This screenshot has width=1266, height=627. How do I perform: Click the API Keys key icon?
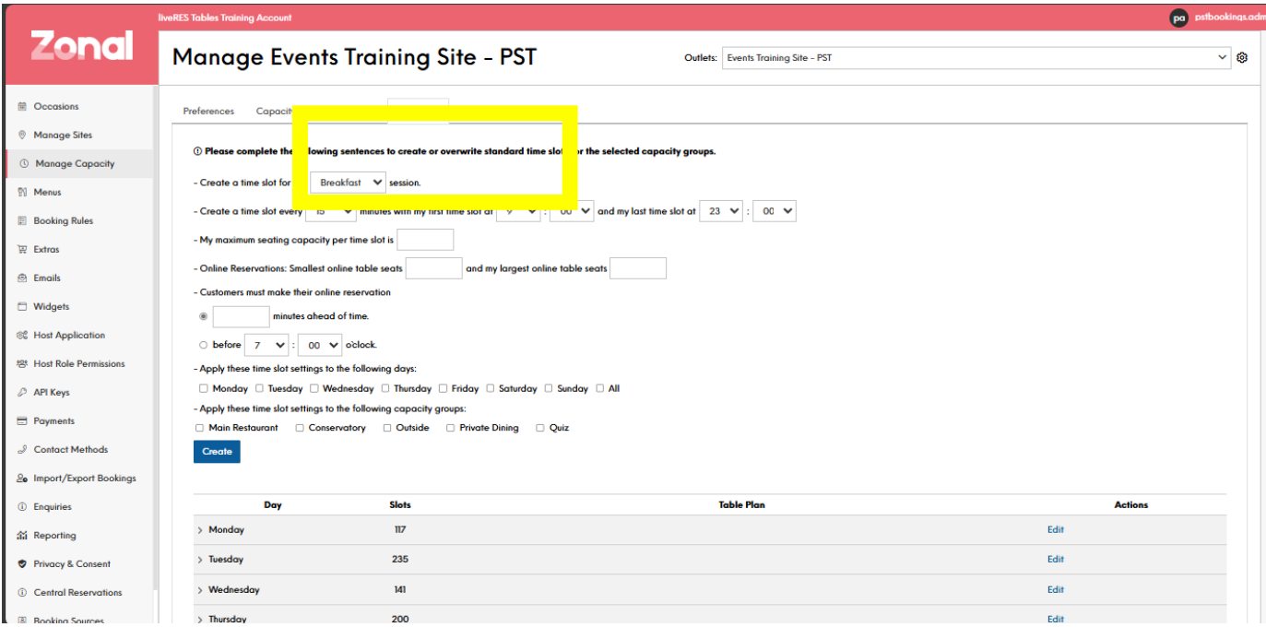pos(22,392)
